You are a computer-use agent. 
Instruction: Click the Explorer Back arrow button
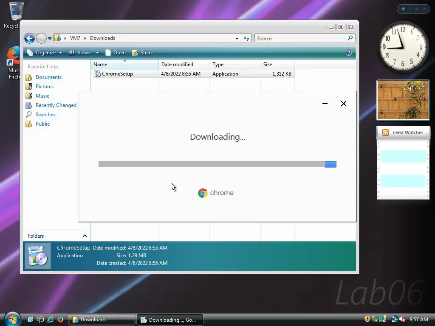(x=29, y=38)
